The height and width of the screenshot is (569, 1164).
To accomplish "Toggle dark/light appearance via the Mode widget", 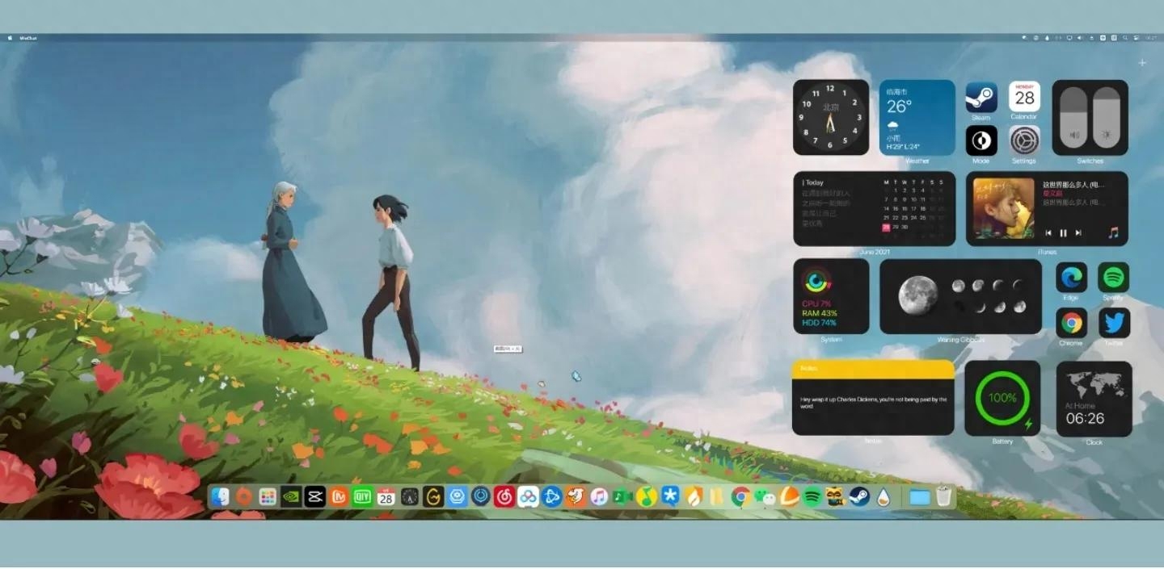I will coord(981,140).
